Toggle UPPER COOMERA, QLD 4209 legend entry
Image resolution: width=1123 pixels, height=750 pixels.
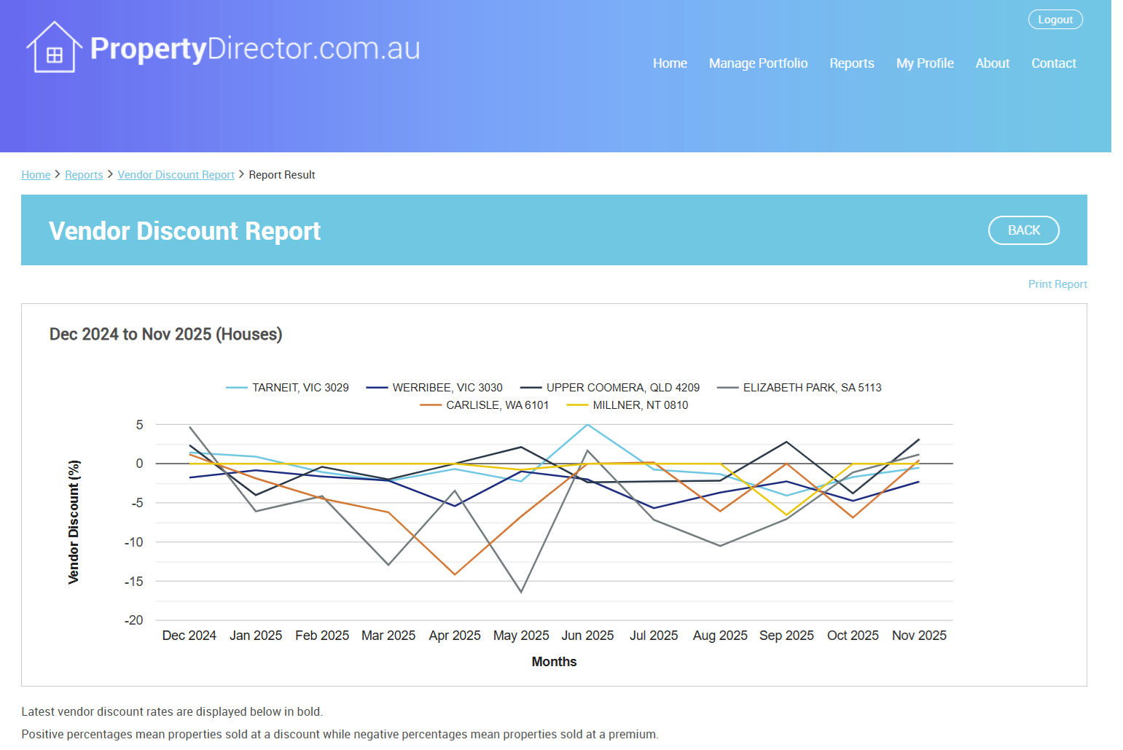pos(622,388)
